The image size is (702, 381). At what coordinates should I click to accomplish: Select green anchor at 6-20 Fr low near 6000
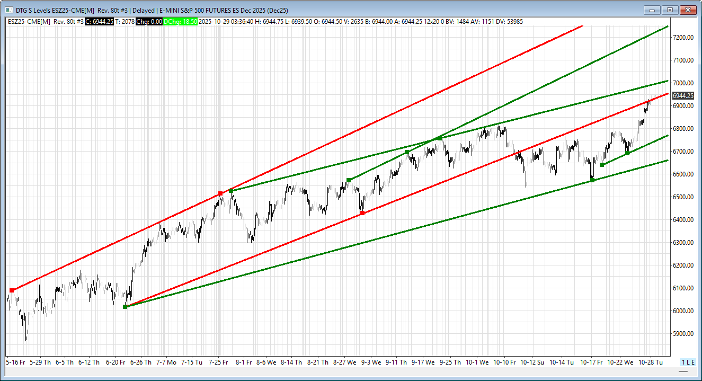coord(125,307)
